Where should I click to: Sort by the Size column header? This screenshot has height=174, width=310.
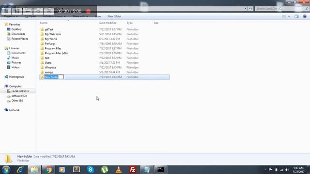click(x=156, y=23)
